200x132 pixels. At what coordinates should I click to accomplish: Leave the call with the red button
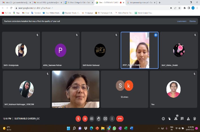(x=120, y=119)
